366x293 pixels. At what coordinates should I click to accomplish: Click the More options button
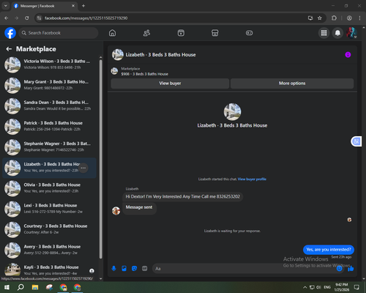[292, 84]
